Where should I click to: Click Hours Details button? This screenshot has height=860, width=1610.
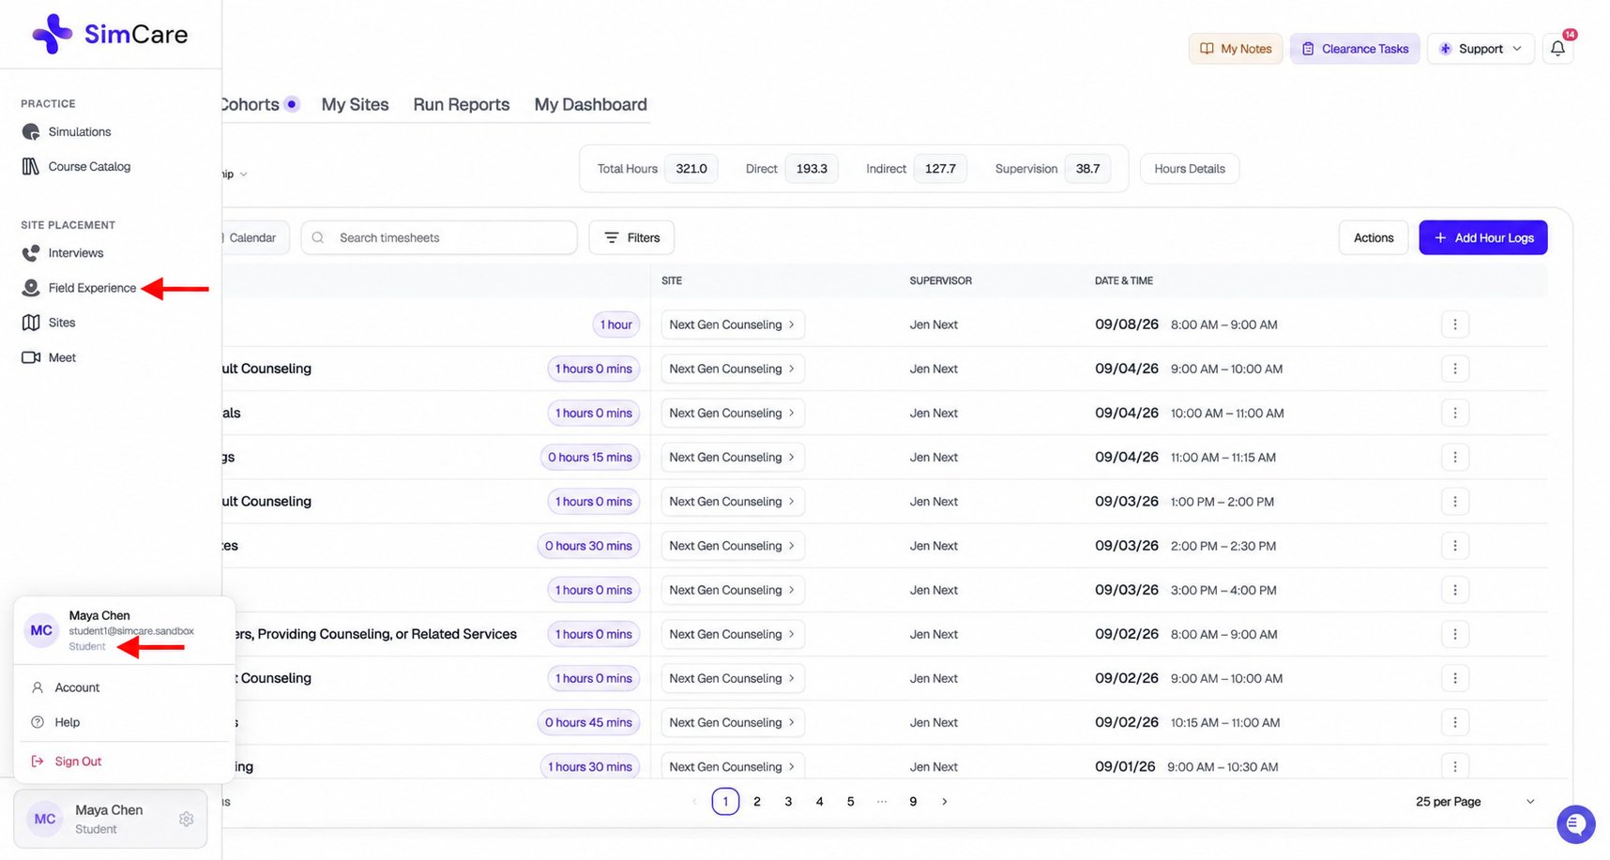pos(1190,169)
